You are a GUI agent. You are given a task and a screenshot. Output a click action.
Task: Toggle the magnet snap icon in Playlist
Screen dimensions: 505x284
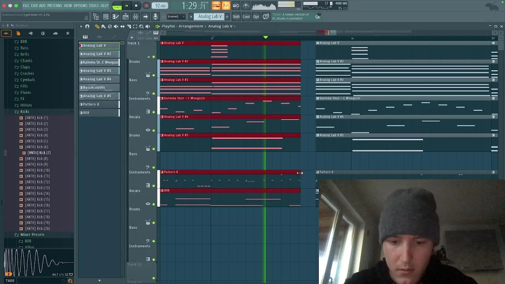[x=87, y=26]
